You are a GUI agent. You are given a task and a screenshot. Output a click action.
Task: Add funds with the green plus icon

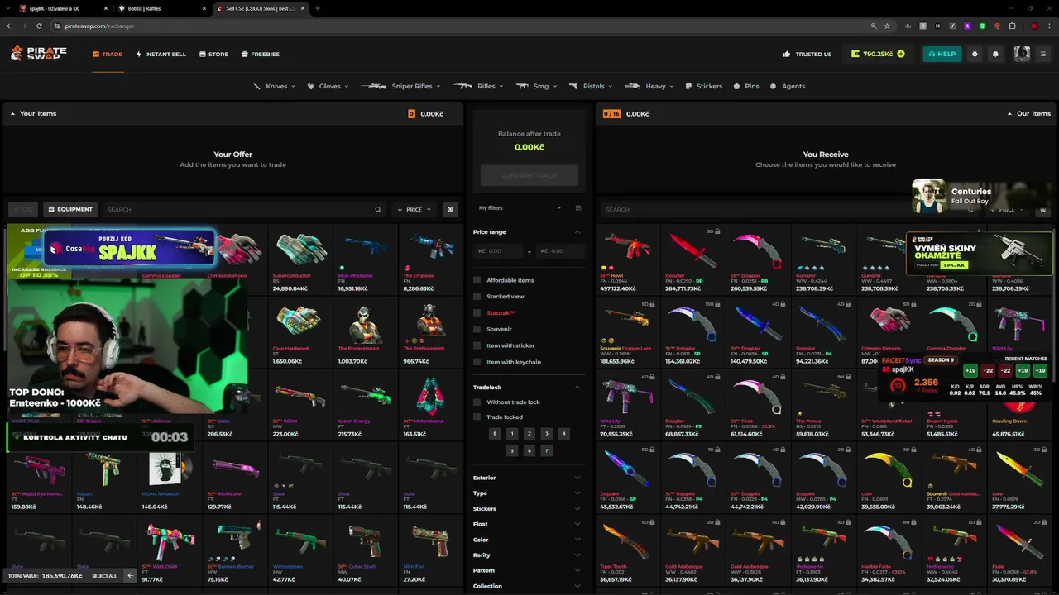[901, 54]
